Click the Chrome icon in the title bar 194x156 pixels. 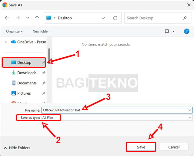click(5, 5)
